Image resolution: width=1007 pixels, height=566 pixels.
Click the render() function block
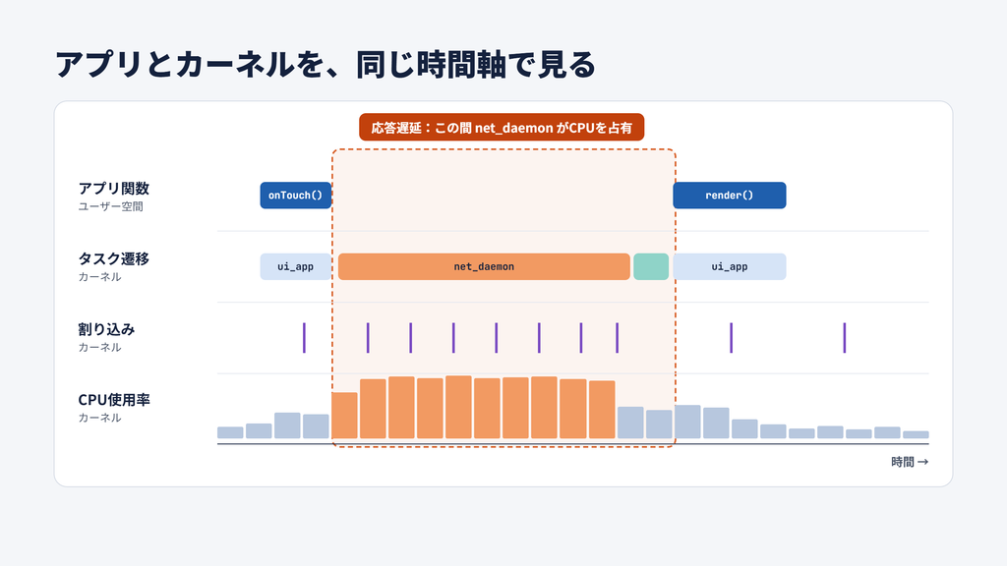[730, 196]
